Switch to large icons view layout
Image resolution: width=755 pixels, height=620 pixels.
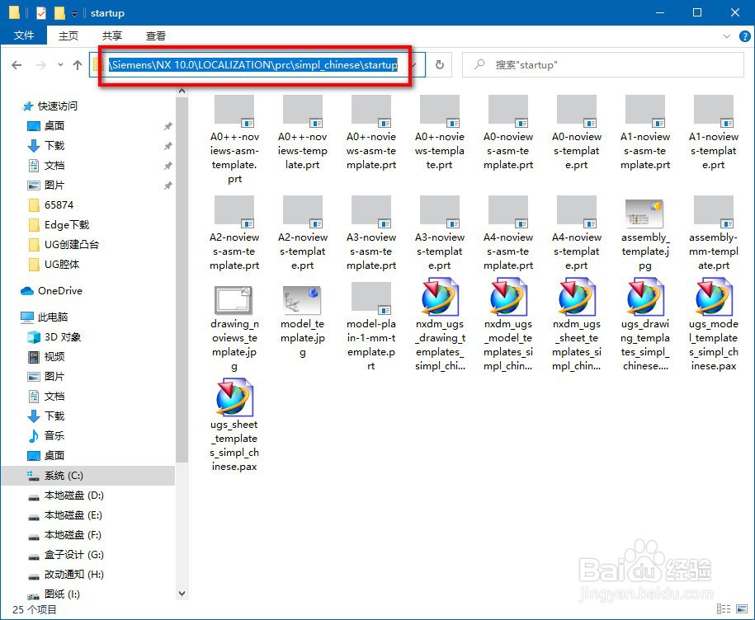[x=742, y=609]
